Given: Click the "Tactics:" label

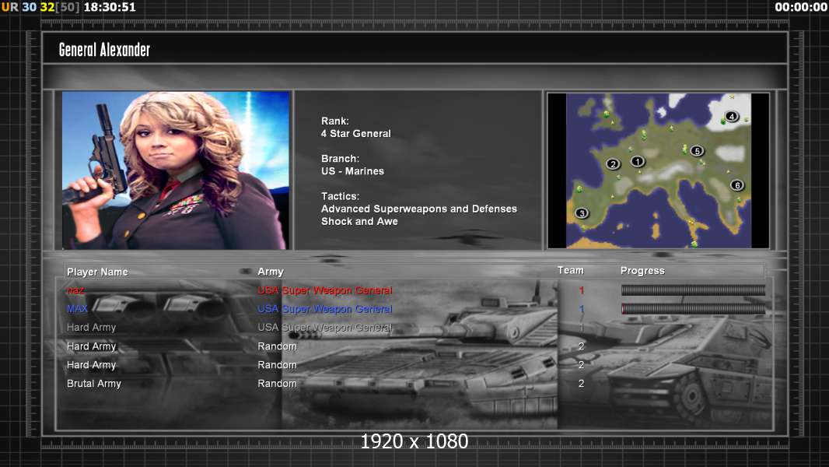Looking at the screenshot, I should point(340,196).
